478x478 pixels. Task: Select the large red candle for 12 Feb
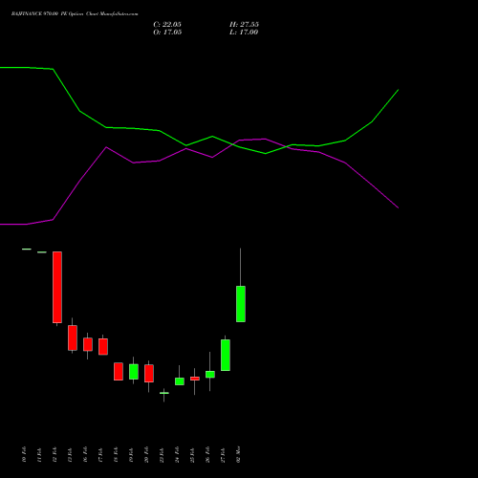tap(57, 287)
